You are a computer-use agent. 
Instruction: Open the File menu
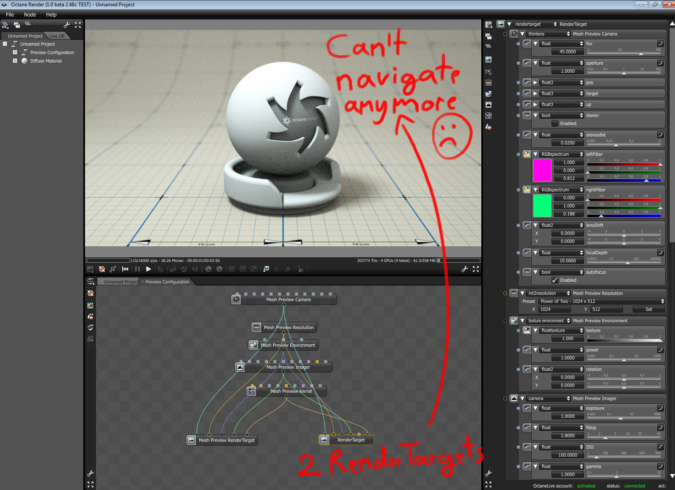[x=10, y=14]
